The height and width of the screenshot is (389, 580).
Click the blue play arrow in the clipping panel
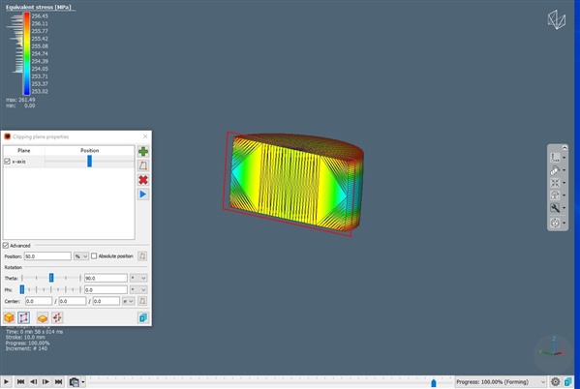click(x=143, y=194)
